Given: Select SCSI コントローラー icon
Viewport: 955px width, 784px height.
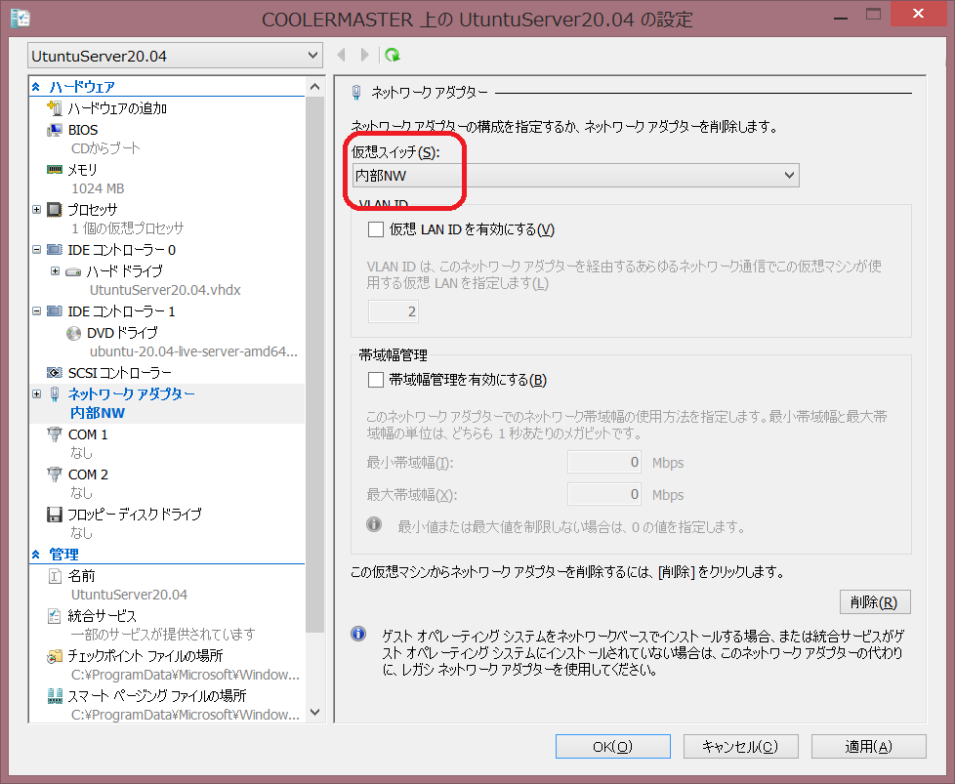Looking at the screenshot, I should click(55, 372).
